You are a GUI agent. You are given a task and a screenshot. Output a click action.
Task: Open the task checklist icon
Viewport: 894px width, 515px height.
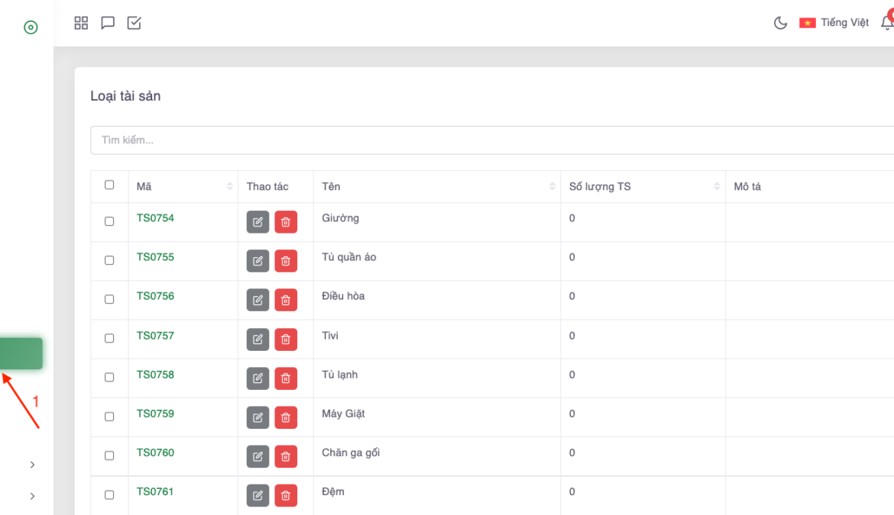pos(134,23)
